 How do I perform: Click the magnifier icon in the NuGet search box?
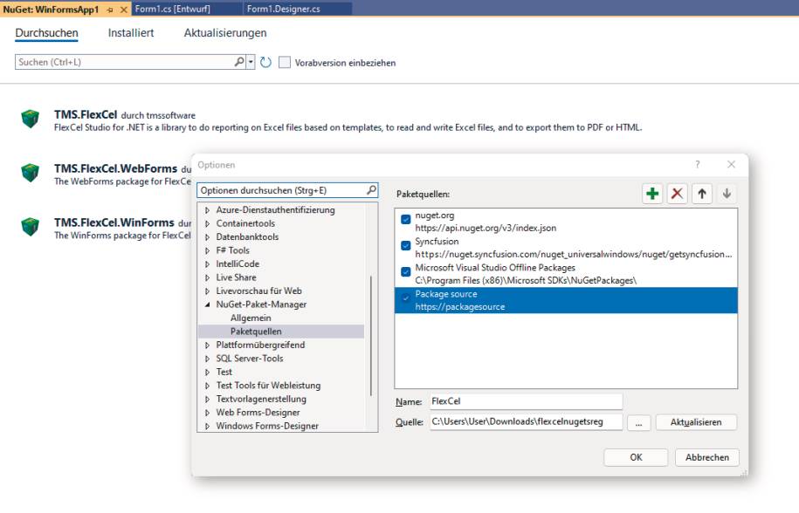tap(239, 62)
